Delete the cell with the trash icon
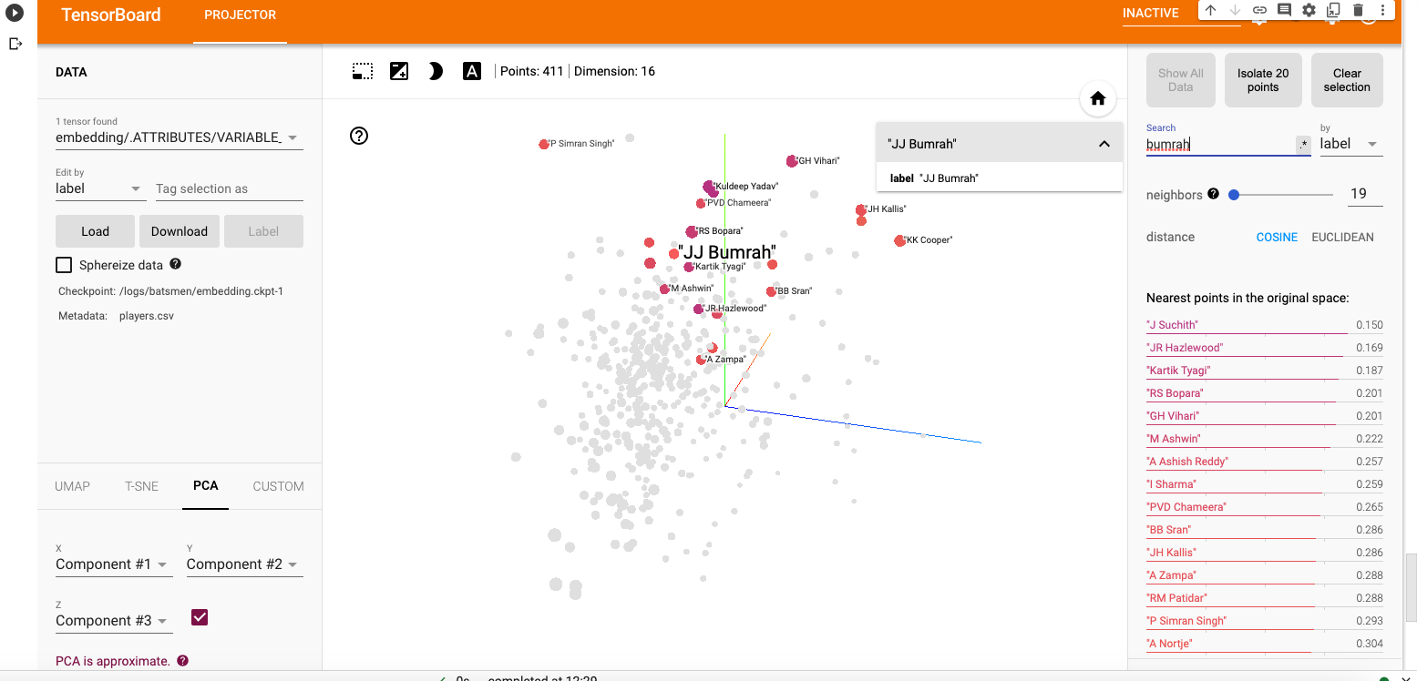1417x681 pixels. point(1358,10)
